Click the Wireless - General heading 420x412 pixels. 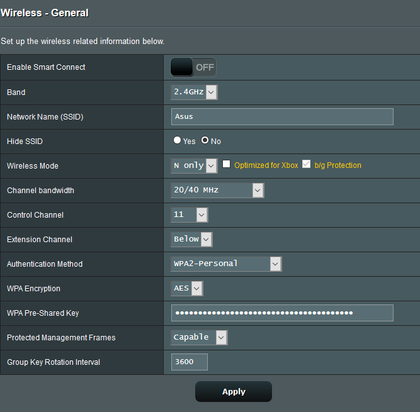[x=45, y=13]
